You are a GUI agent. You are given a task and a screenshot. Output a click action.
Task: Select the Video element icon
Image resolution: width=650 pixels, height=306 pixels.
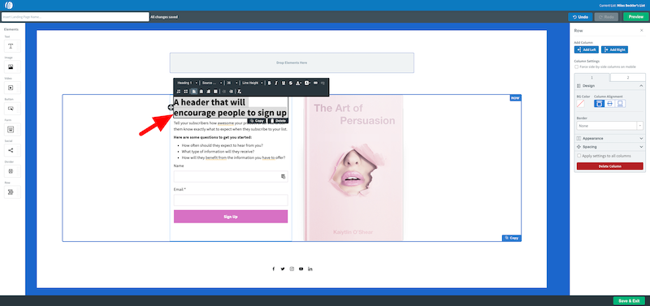pyautogui.click(x=11, y=88)
